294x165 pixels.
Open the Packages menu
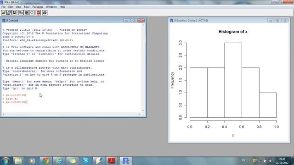click(x=38, y=7)
